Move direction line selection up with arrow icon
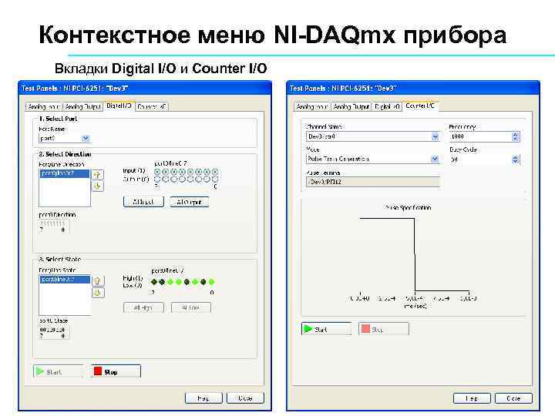Viewport: 555px width, 416px height. pos(97,174)
